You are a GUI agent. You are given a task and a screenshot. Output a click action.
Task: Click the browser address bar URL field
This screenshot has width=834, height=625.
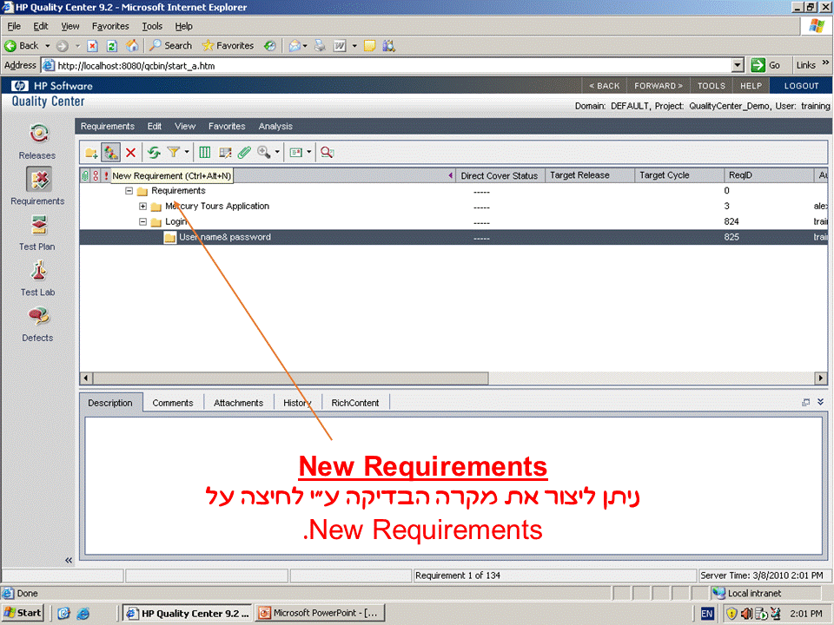tap(387, 66)
